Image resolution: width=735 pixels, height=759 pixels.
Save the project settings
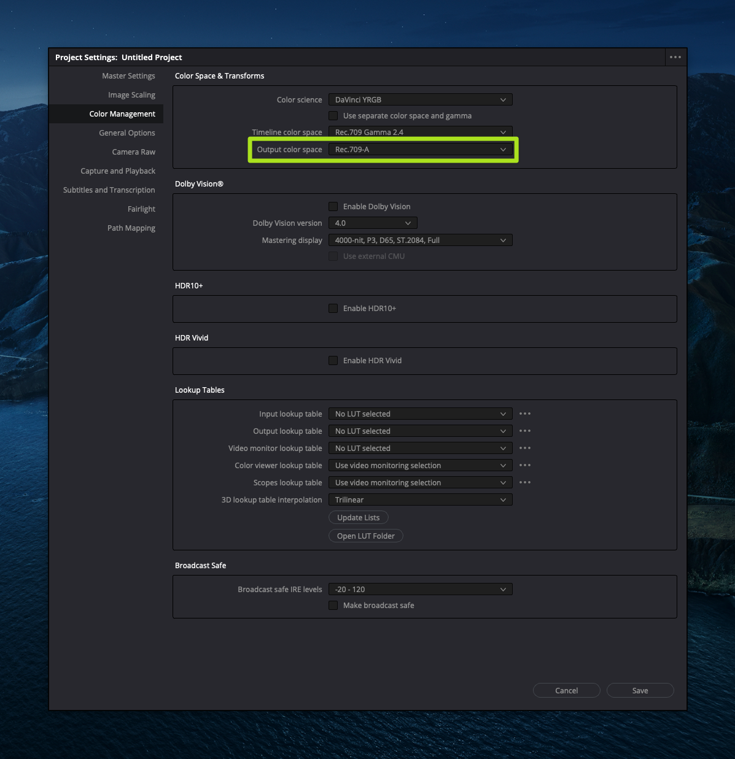click(x=640, y=690)
